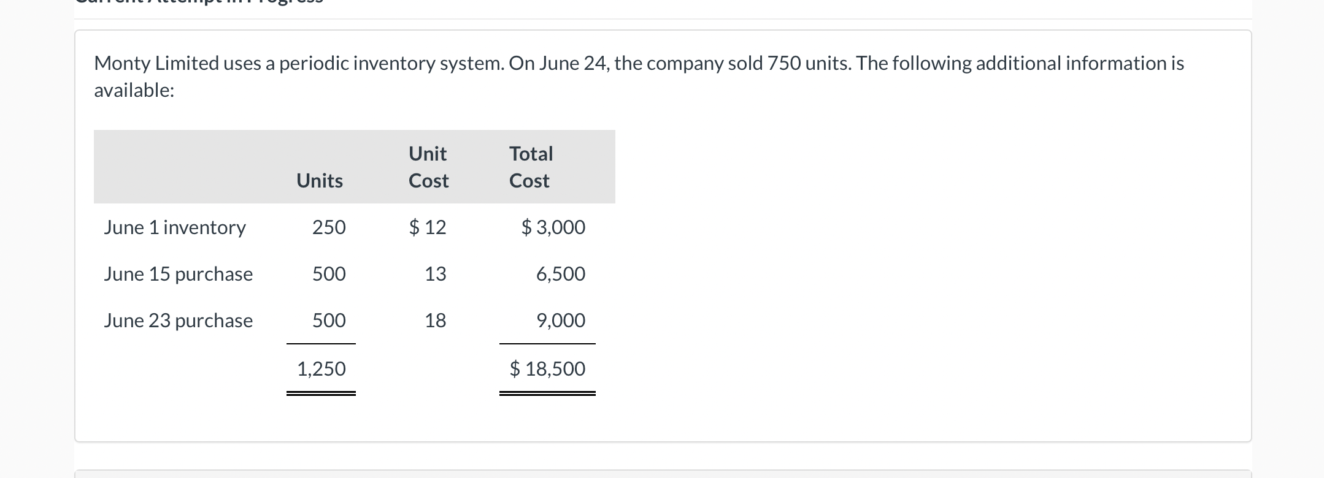Click the 250 units value
The width and height of the screenshot is (1324, 478).
point(329,227)
